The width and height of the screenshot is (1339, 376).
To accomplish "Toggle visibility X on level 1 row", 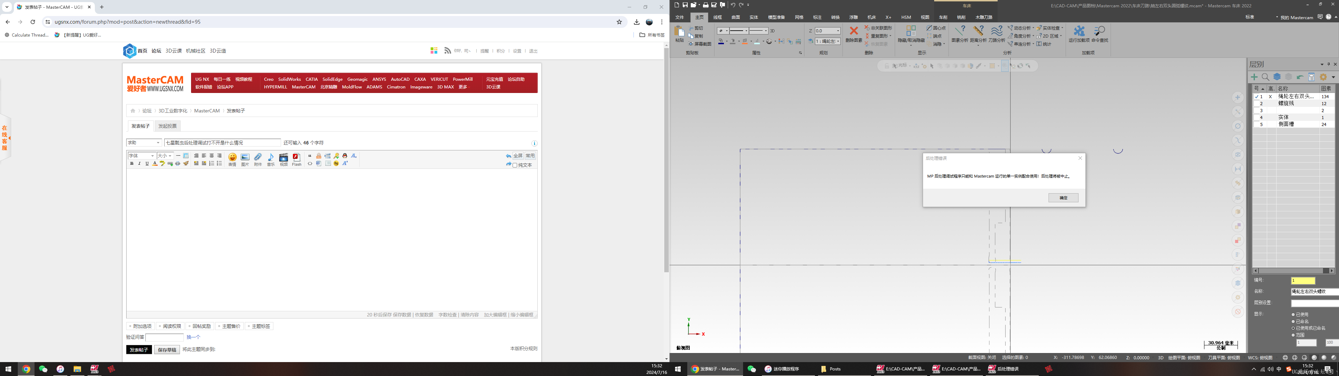I will (x=1270, y=96).
